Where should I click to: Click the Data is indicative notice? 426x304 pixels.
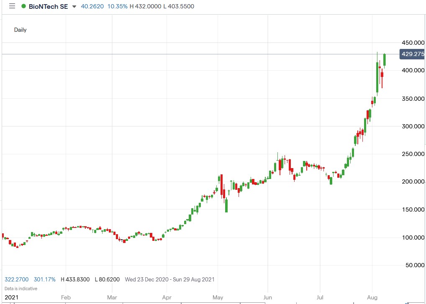(21, 289)
